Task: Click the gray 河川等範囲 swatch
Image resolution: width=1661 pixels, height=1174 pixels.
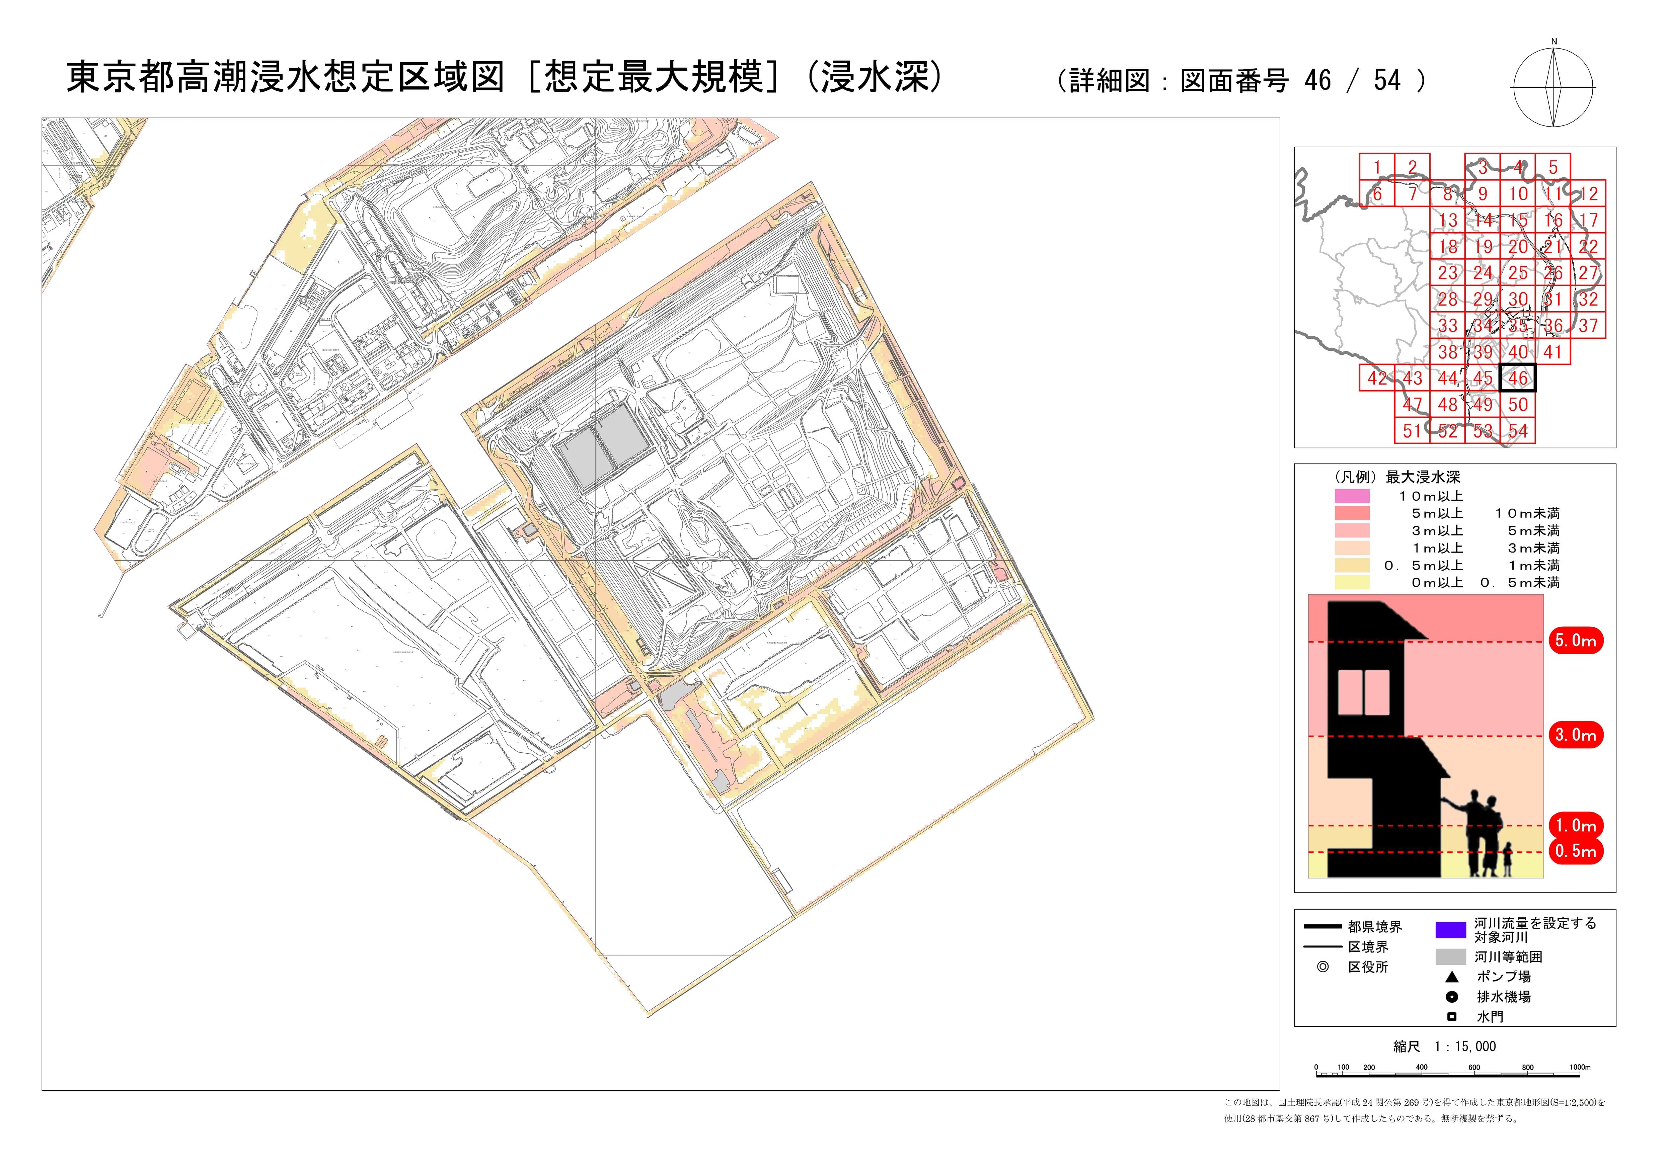Action: click(1450, 957)
